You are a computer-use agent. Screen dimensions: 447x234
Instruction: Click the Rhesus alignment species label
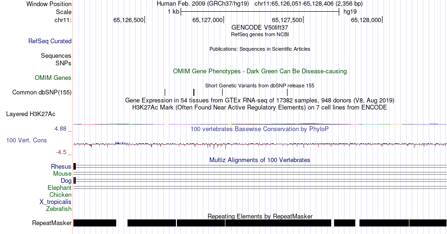click(x=61, y=167)
